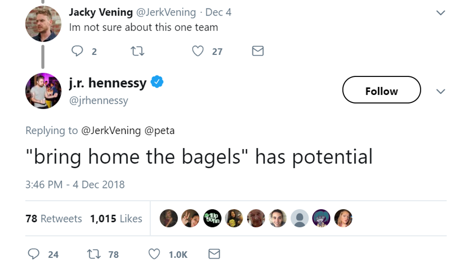Retweet Jacky Vening's tweet
Image resolution: width=463 pixels, height=270 pixels.
point(137,51)
